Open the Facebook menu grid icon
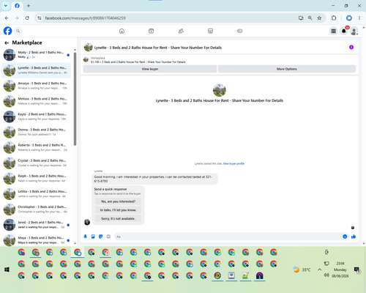The width and height of the screenshot is (366, 293). pyautogui.click(x=333, y=31)
